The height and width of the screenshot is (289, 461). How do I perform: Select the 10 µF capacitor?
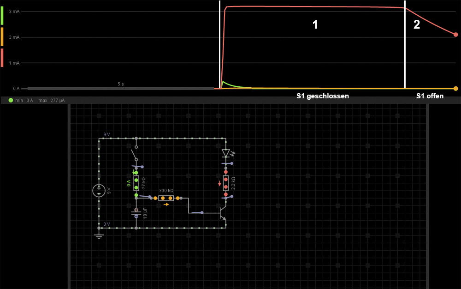pos(136,213)
